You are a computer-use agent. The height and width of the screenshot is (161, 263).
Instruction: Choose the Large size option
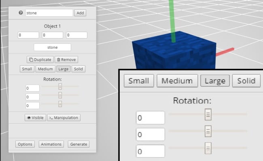tap(64, 69)
